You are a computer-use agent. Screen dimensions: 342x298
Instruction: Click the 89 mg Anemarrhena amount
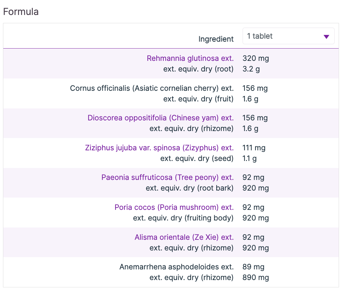253,267
